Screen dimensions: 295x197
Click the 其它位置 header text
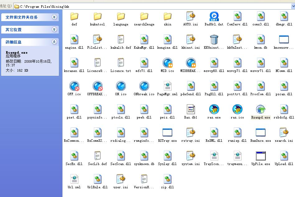click(x=14, y=30)
